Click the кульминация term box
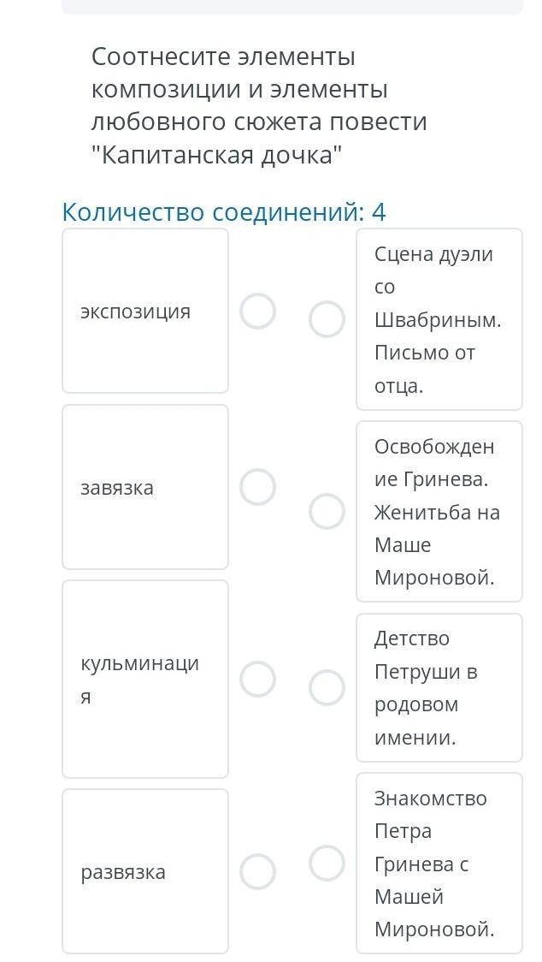 145,680
